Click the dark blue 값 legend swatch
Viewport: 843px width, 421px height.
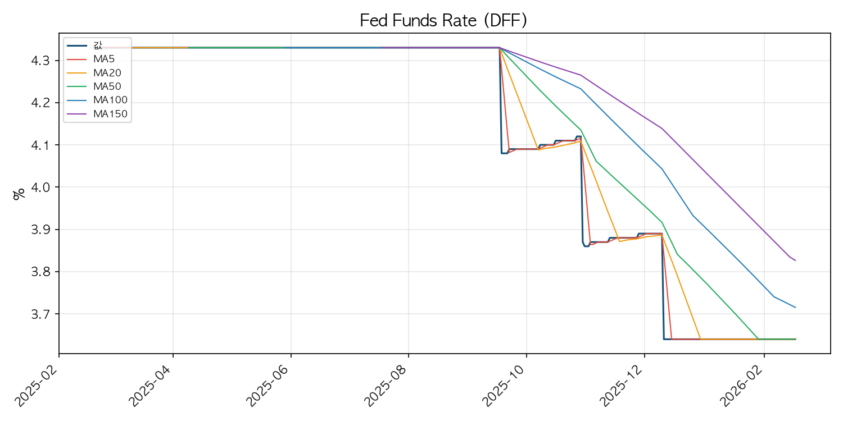coord(77,45)
